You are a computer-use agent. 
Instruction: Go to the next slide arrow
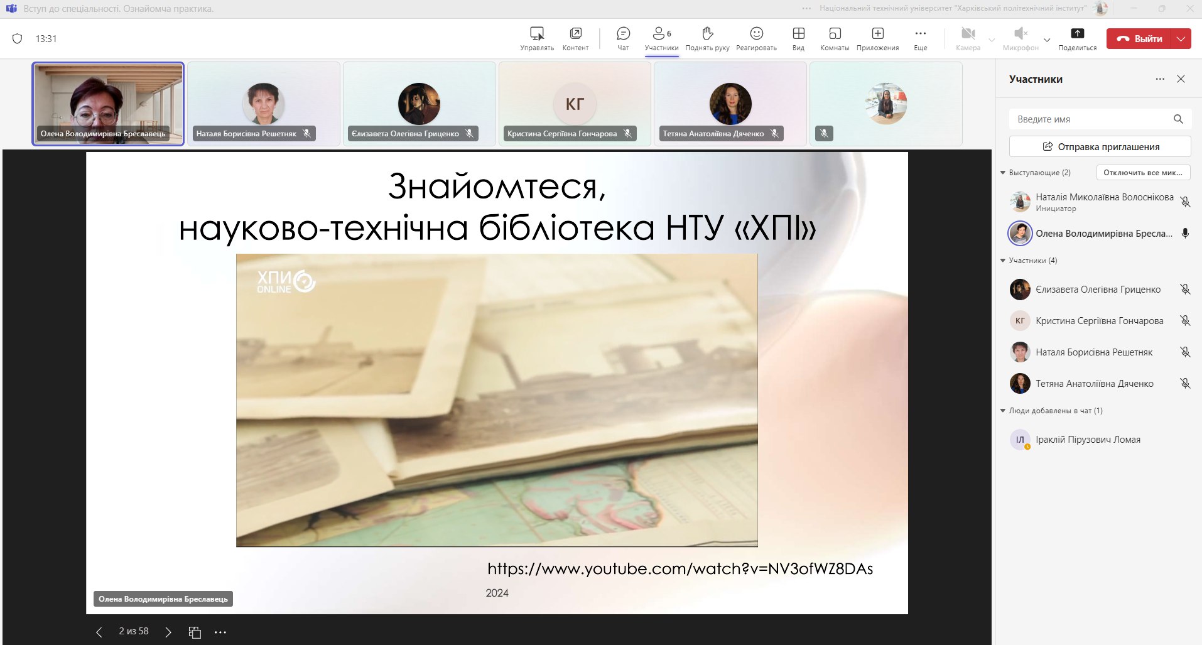point(168,632)
